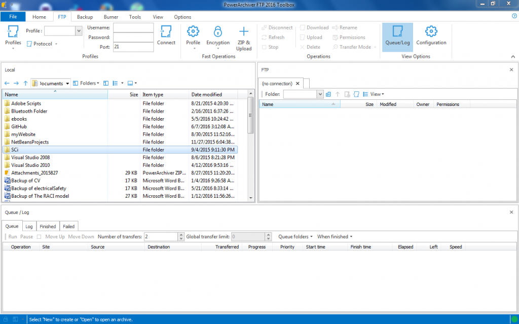Collapse the ribbon with the chevron

coord(513,57)
